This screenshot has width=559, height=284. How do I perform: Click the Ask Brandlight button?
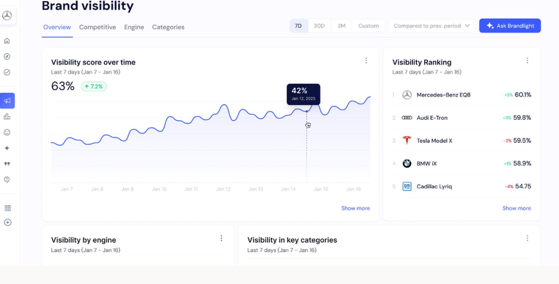point(510,26)
